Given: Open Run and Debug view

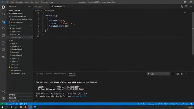Looking at the screenshot, I should coord(3,28).
